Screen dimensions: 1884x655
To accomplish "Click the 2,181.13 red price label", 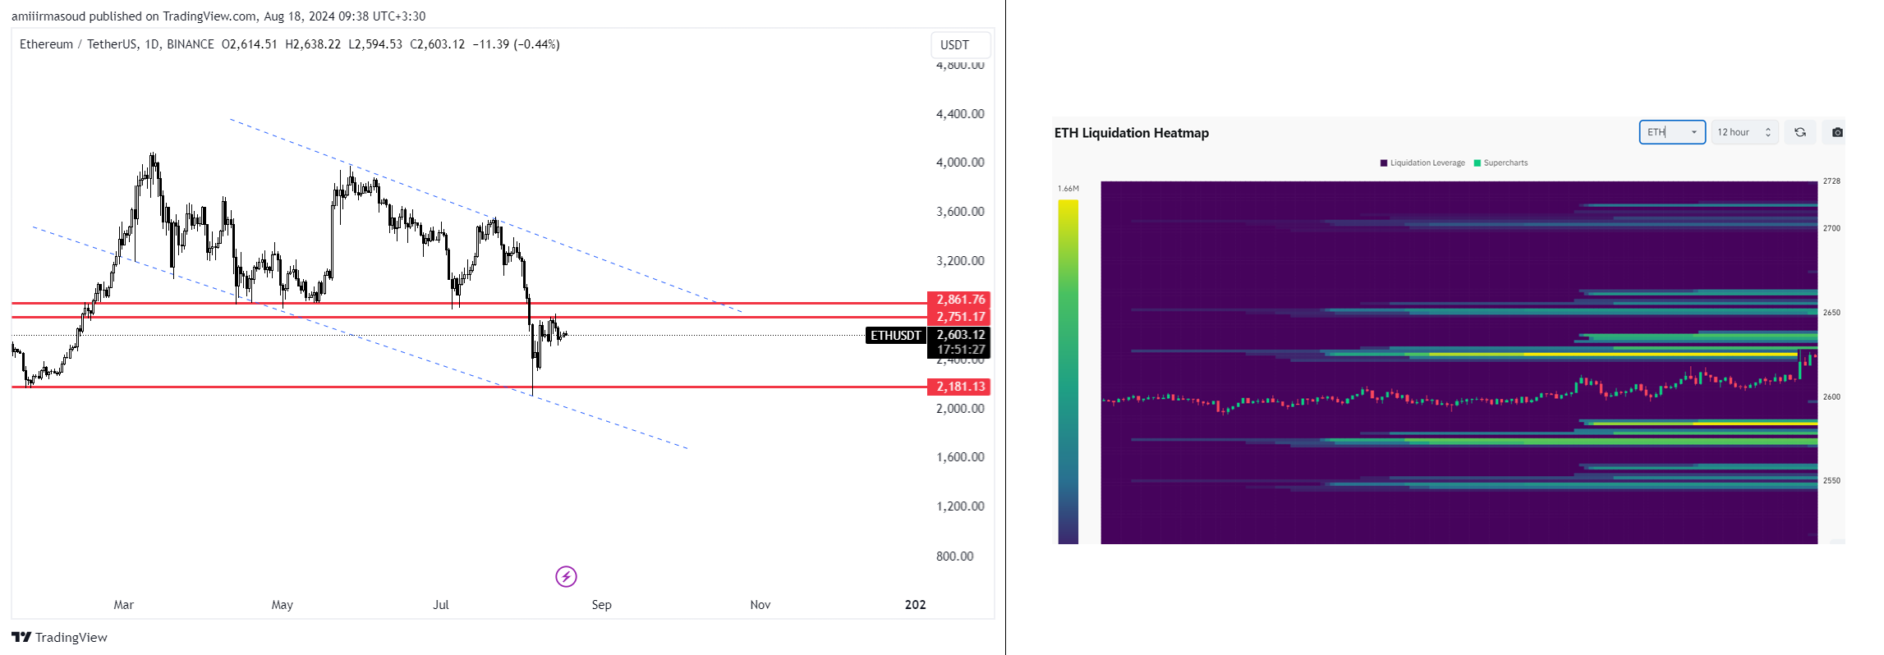I will pos(958,387).
